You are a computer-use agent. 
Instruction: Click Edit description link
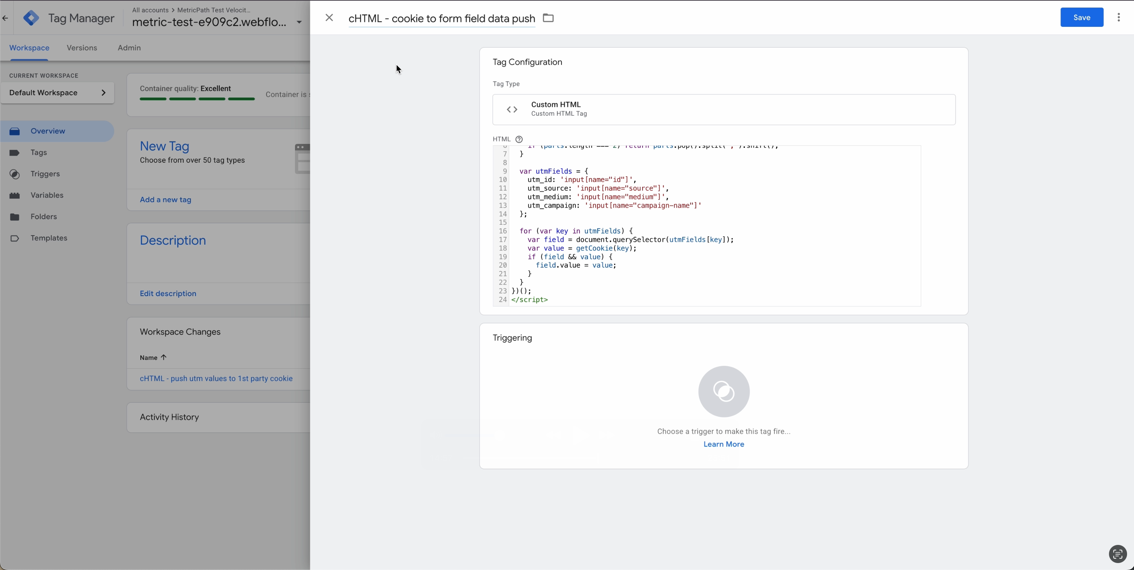pyautogui.click(x=168, y=293)
